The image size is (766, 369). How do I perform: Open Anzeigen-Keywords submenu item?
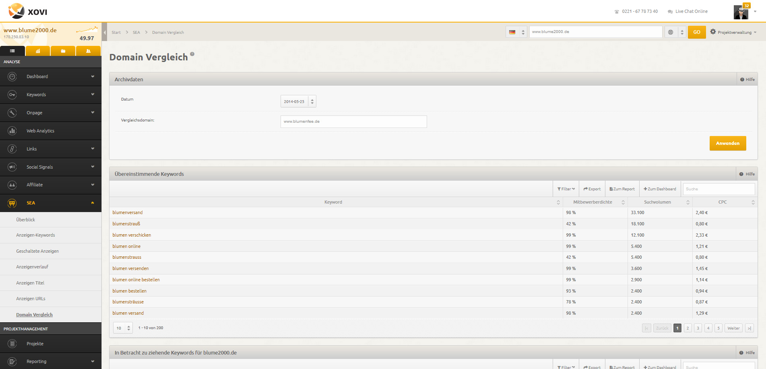click(x=51, y=235)
